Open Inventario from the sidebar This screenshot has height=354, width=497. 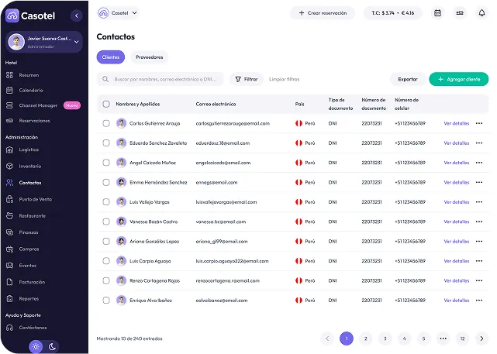point(29,166)
